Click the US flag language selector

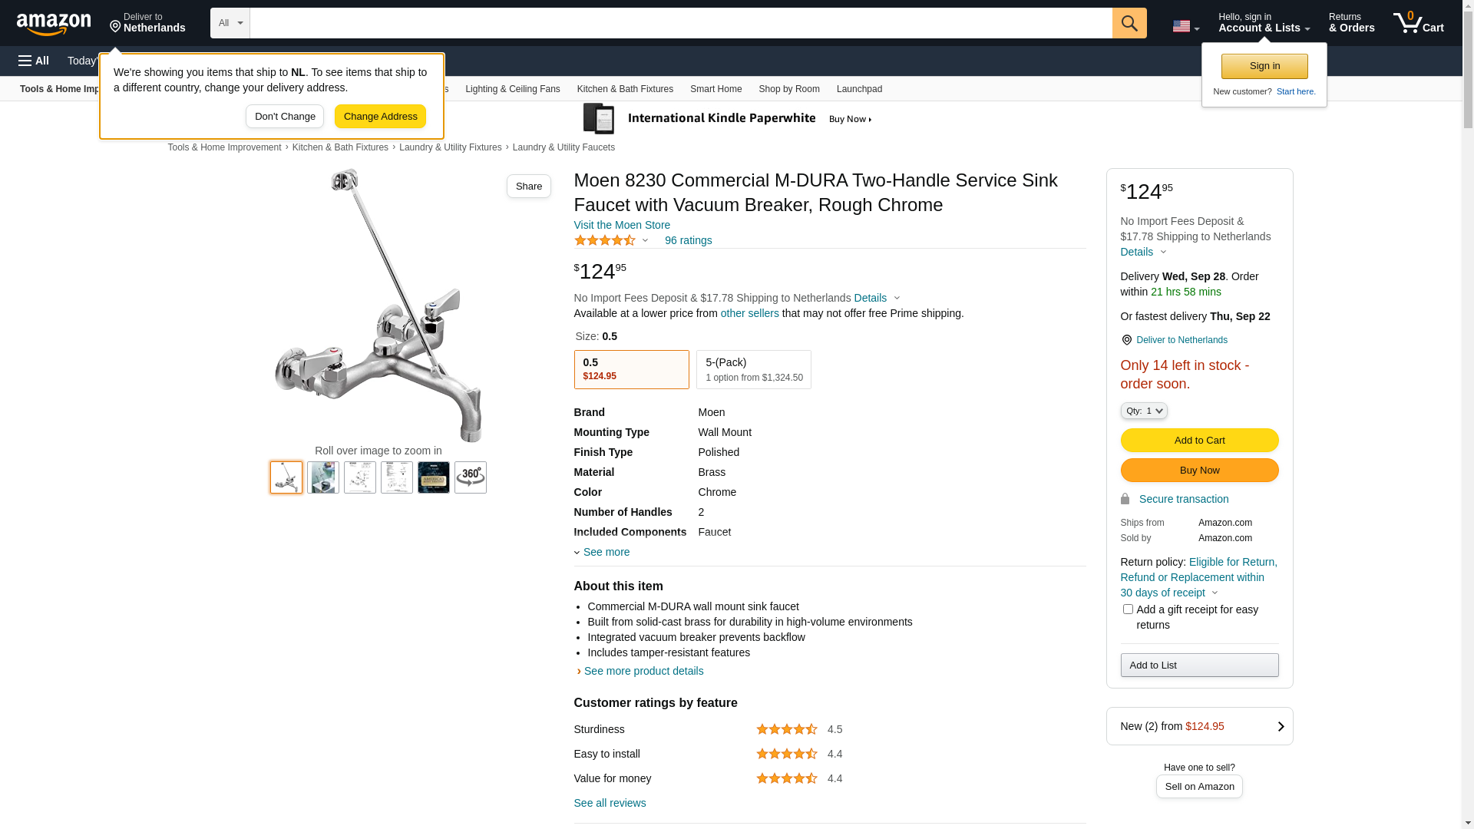(x=1185, y=26)
